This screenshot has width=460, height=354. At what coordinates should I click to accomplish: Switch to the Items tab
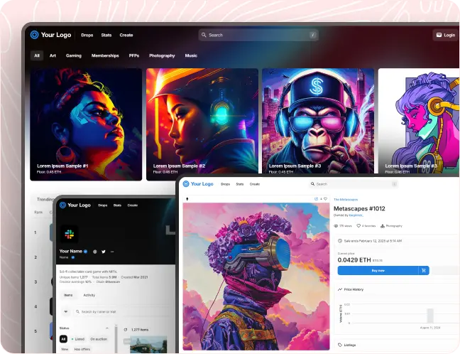click(x=68, y=295)
